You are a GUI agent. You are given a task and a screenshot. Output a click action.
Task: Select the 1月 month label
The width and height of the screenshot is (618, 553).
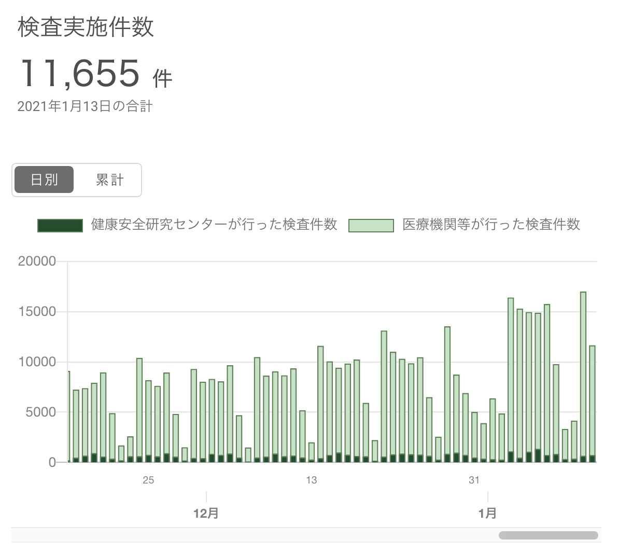487,514
